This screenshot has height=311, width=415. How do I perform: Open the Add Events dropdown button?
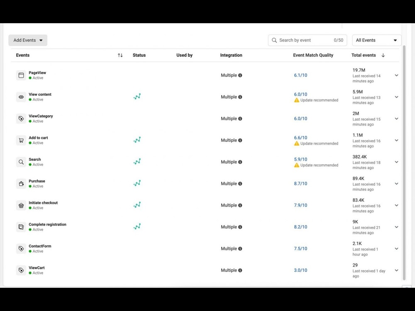pyautogui.click(x=28, y=40)
